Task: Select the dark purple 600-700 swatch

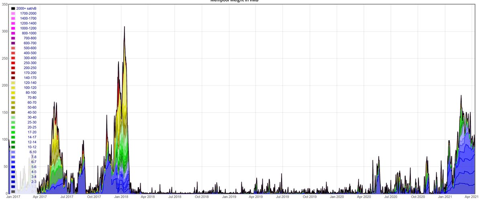Action: [x=13, y=43]
